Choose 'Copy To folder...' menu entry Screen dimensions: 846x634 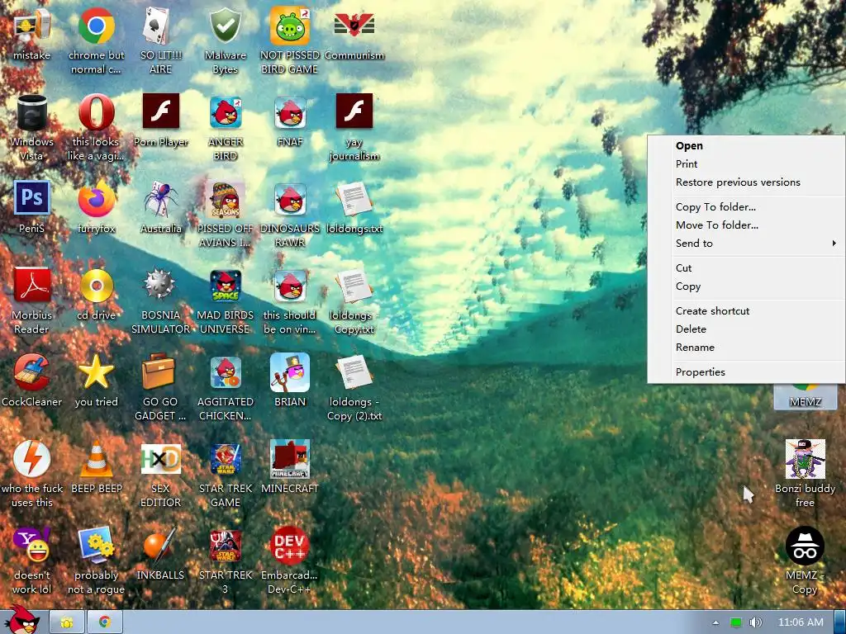(746, 207)
